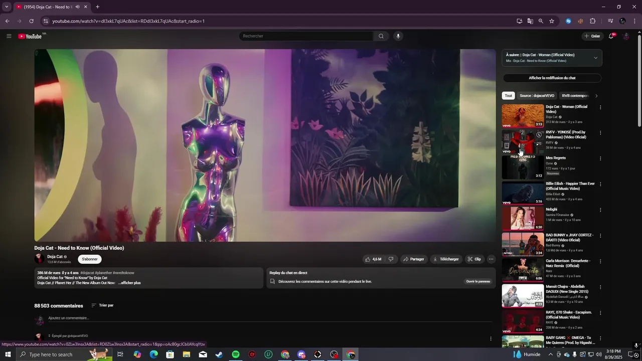The width and height of the screenshot is (642, 361).
Task: Open File Explorer from the taskbar
Action: click(x=187, y=354)
